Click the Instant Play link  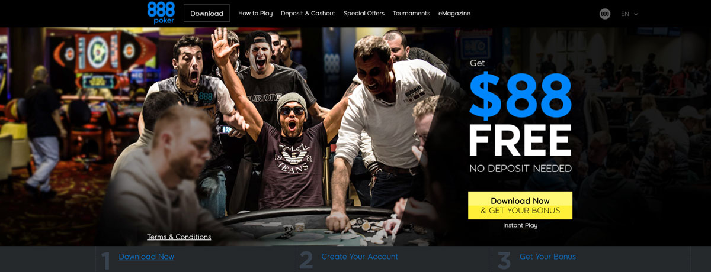click(x=520, y=225)
